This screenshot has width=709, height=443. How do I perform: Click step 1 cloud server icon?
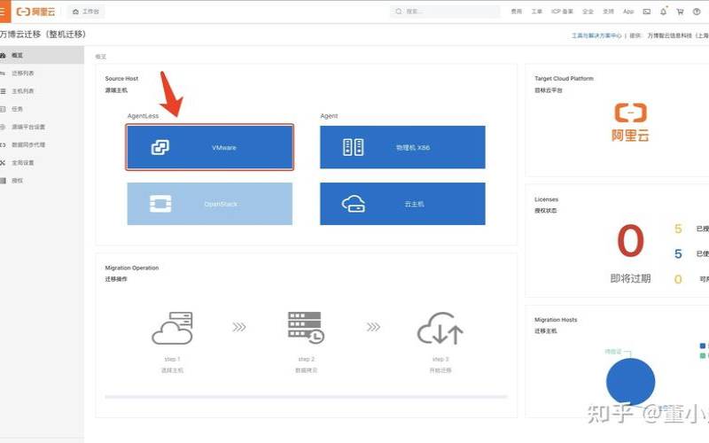[172, 328]
